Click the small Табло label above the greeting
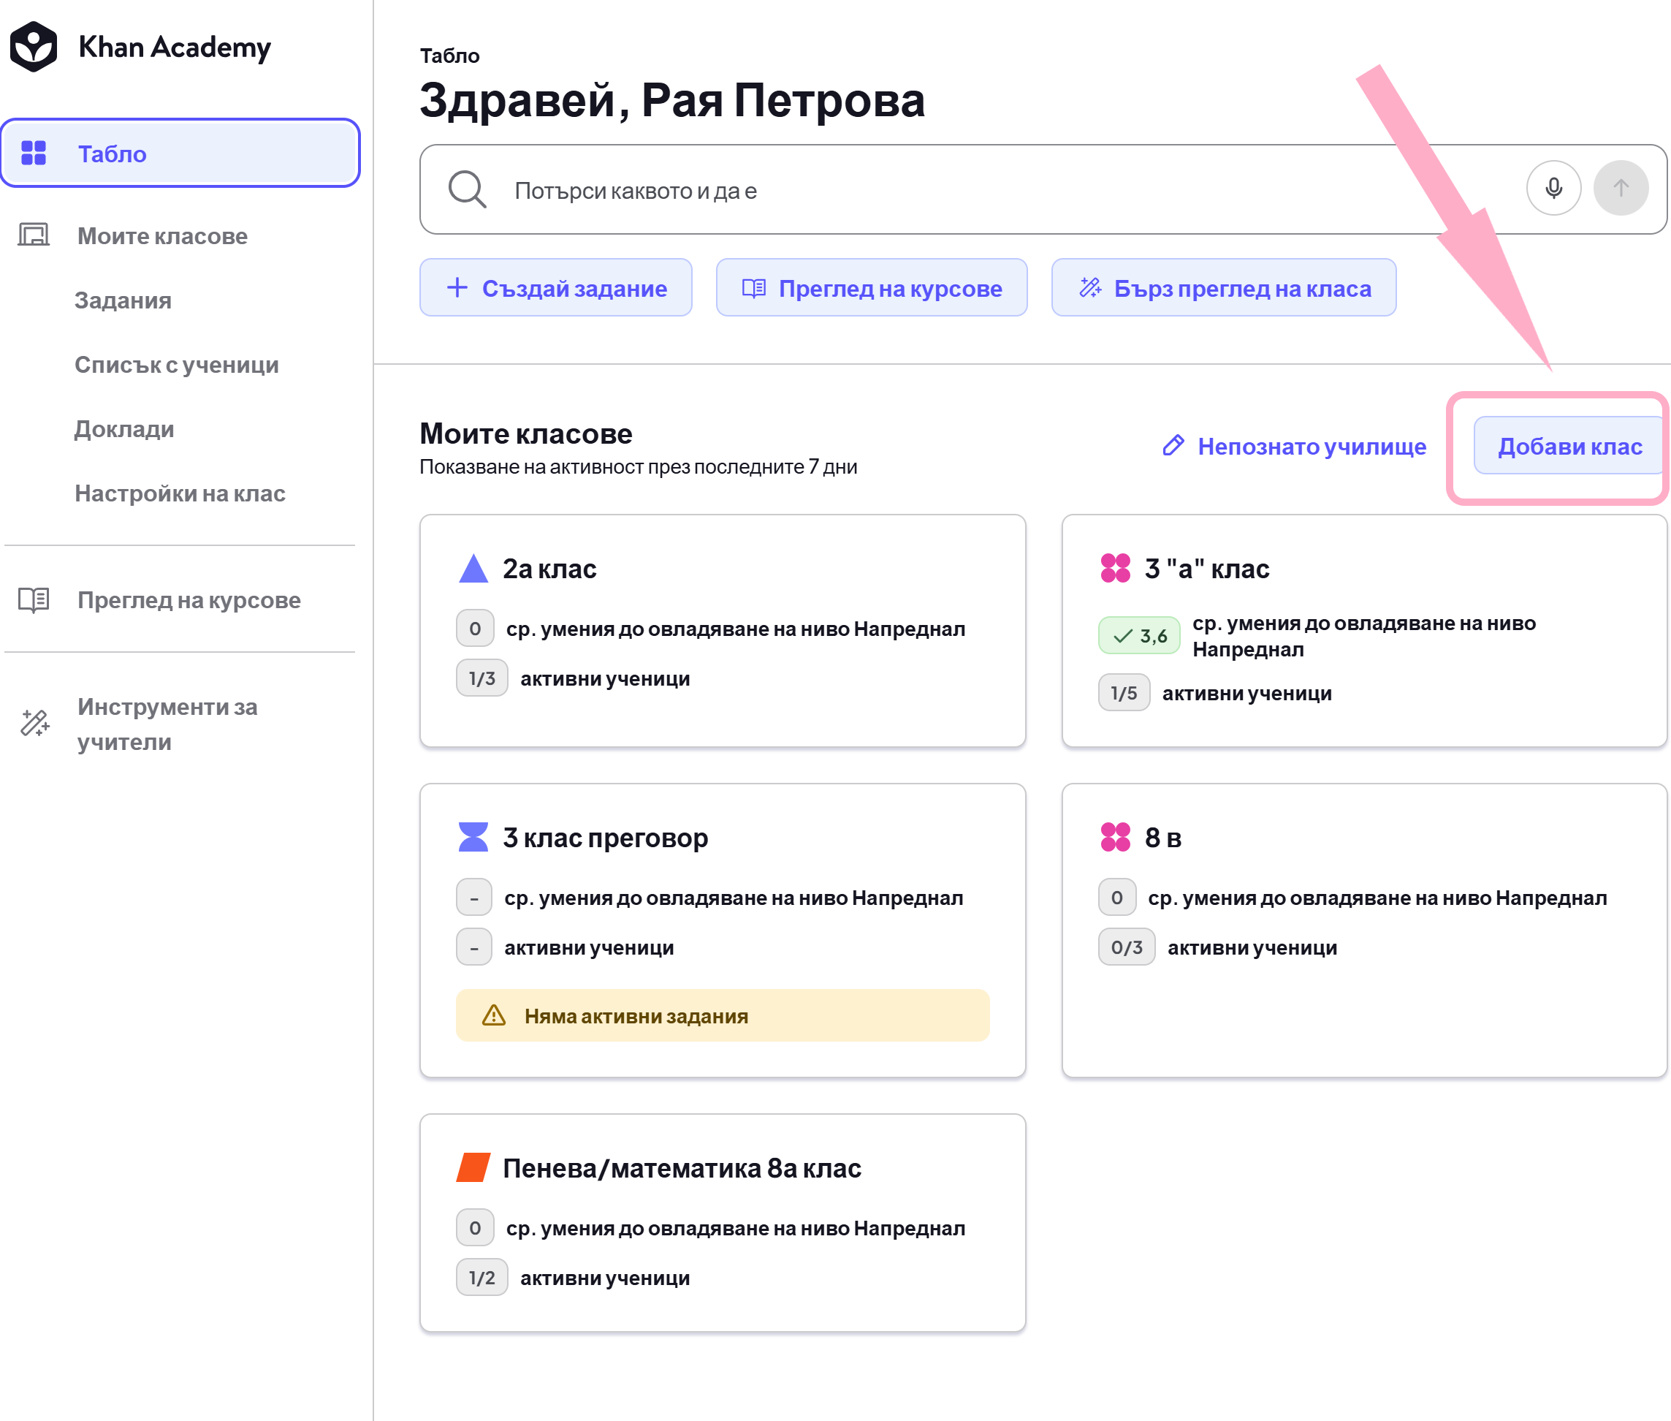Viewport: 1671px width, 1421px height. point(449,56)
